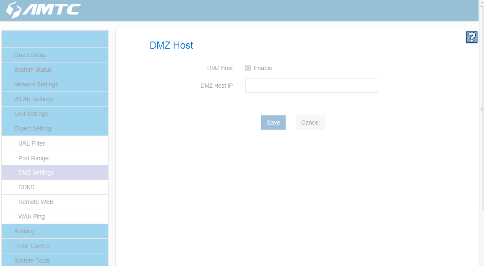The width and height of the screenshot is (484, 266).
Task: Open Remote WEB submenu item
Action: pos(55,202)
